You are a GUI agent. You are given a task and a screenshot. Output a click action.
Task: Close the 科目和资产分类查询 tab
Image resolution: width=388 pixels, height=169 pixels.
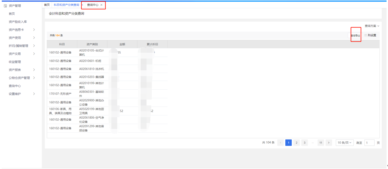point(82,5)
